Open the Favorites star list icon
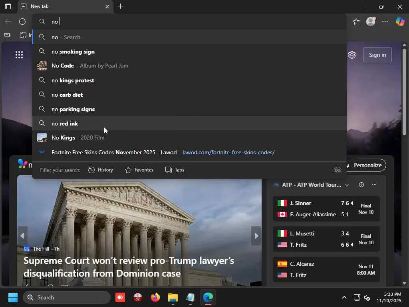 click(x=356, y=22)
